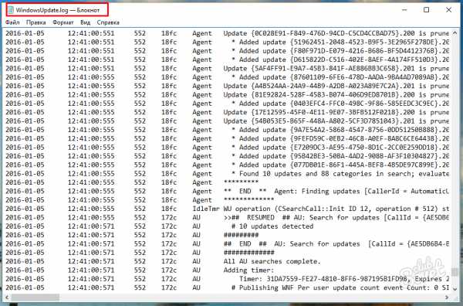Open the Вид menu
This screenshot has width=463, height=306.
pyautogui.click(x=86, y=22)
